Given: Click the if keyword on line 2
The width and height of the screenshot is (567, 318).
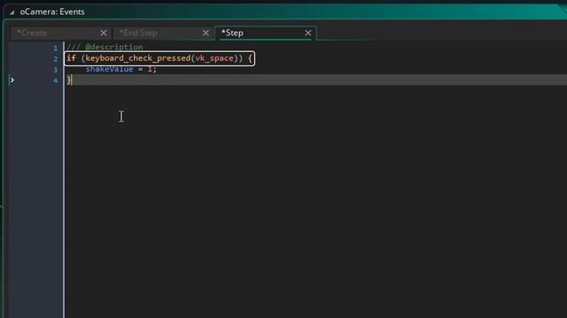Looking at the screenshot, I should pos(71,58).
